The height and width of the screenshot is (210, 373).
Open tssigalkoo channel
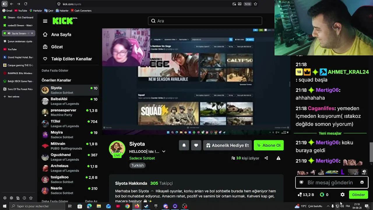pos(70,179)
